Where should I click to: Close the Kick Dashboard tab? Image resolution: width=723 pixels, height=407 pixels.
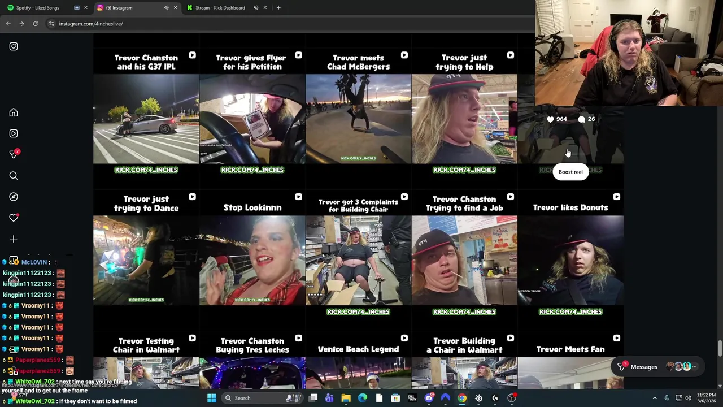(x=265, y=8)
